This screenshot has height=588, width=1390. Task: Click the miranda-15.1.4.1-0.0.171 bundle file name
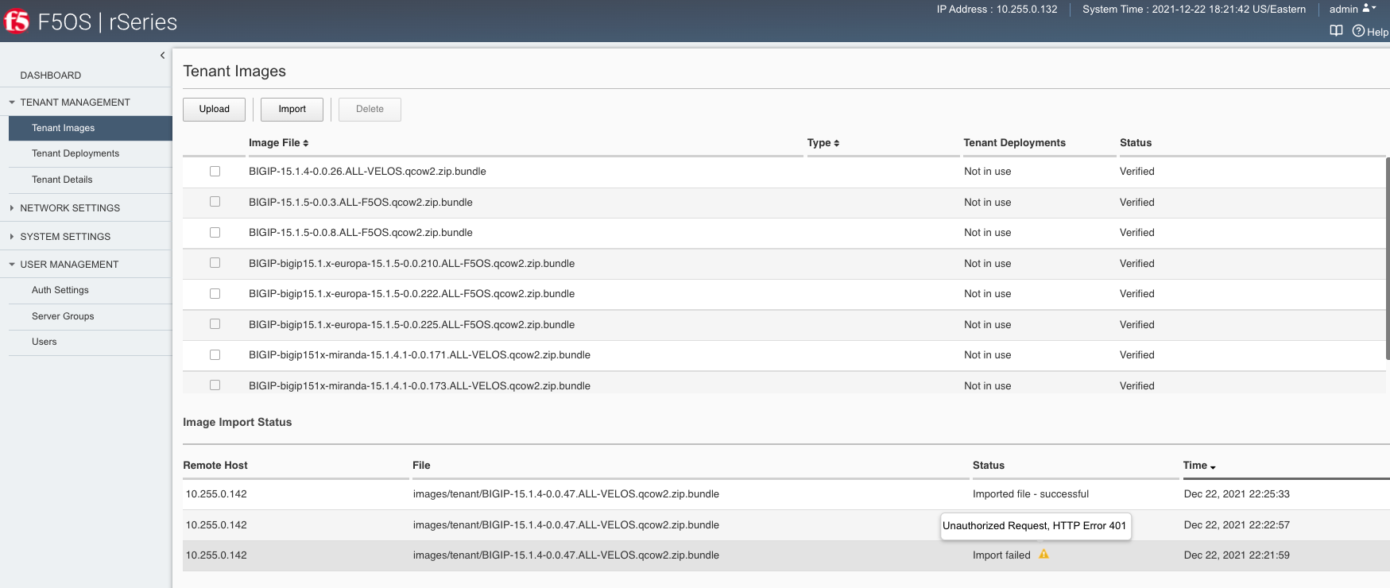(x=420, y=355)
